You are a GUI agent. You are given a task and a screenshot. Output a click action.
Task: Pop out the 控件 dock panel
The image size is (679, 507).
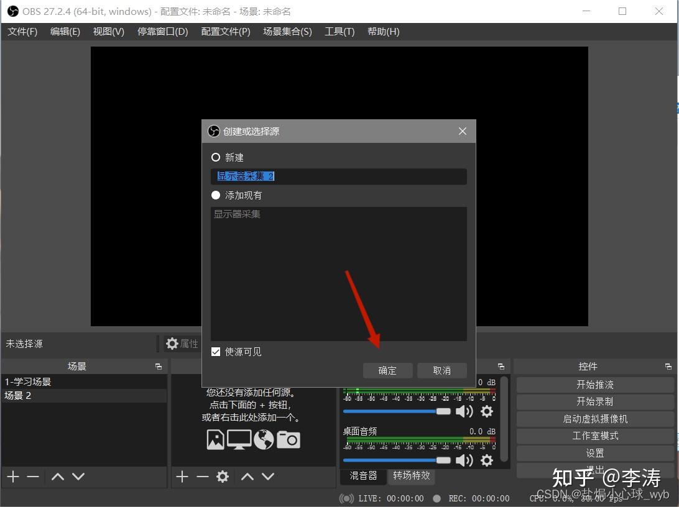point(668,367)
